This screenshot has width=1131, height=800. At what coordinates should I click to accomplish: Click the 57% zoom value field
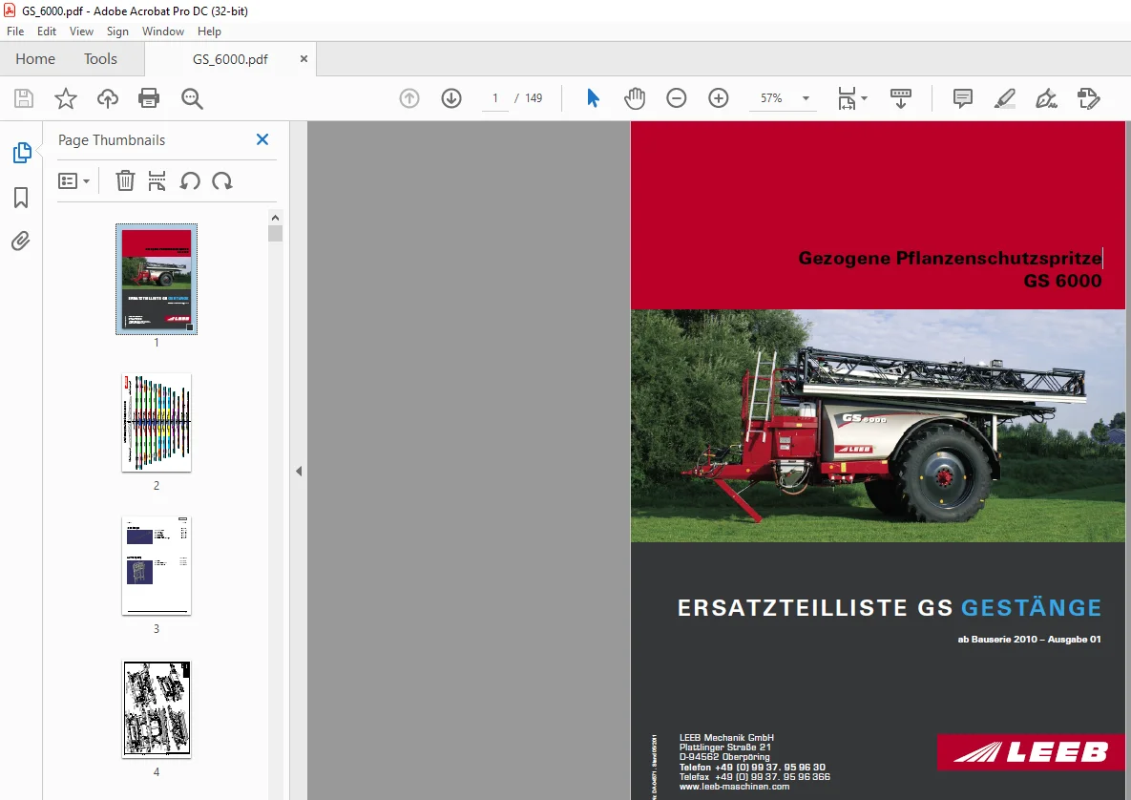771,98
